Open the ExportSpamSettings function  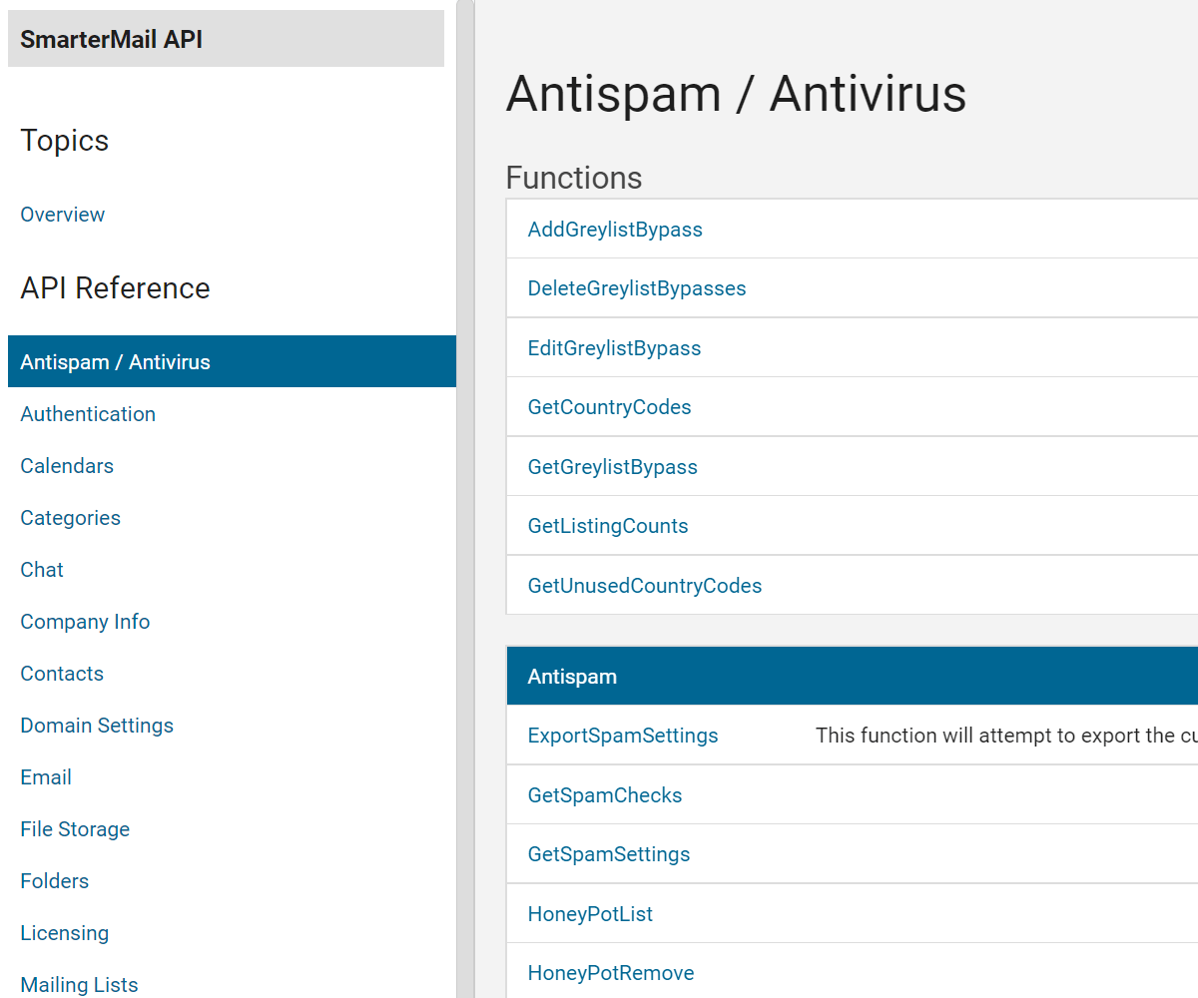[623, 736]
